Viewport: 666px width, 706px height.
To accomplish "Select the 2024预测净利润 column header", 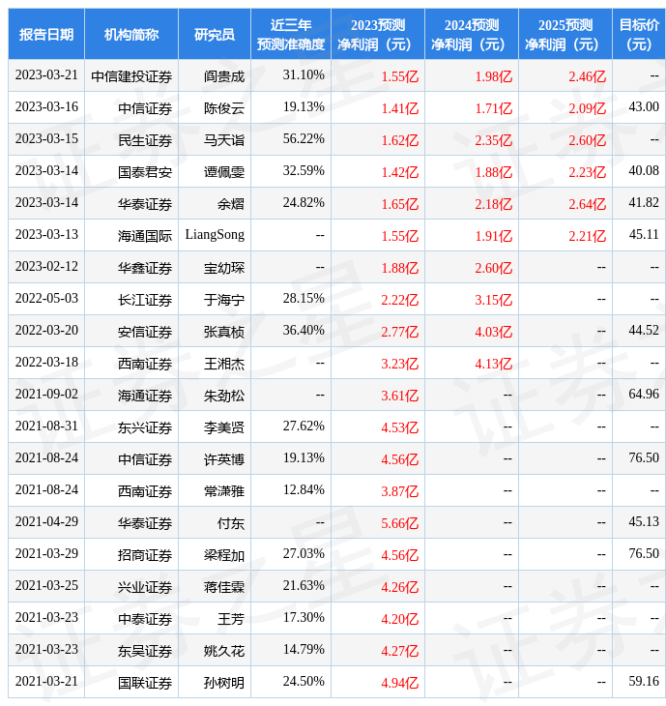I will click(x=471, y=35).
